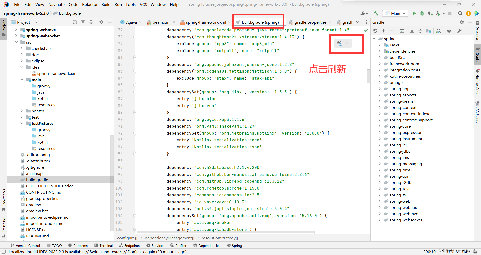Expand all in the Project panel
The height and width of the screenshot is (255, 481).
tap(83, 22)
